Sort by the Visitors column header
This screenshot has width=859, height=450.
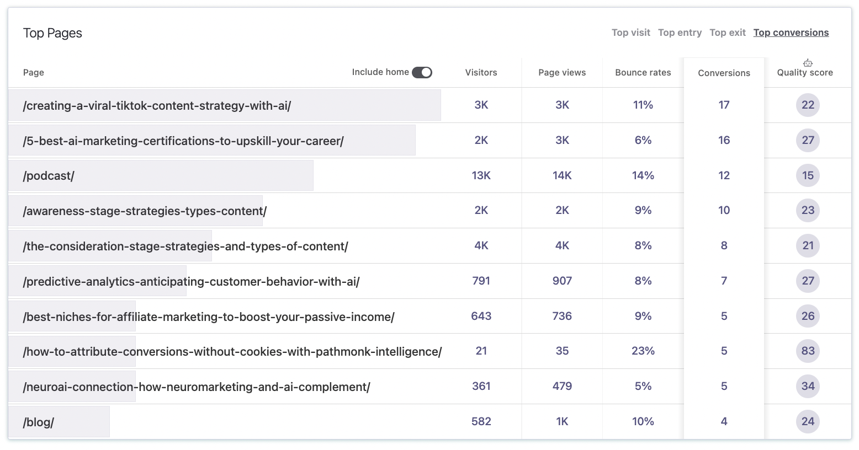pos(481,72)
